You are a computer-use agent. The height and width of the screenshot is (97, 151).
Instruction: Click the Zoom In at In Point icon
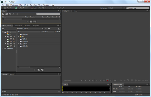point(139,81)
